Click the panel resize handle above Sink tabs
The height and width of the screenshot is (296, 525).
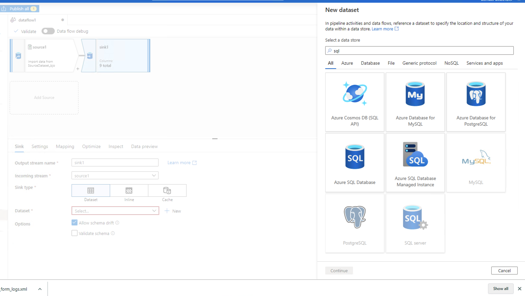[x=215, y=139]
